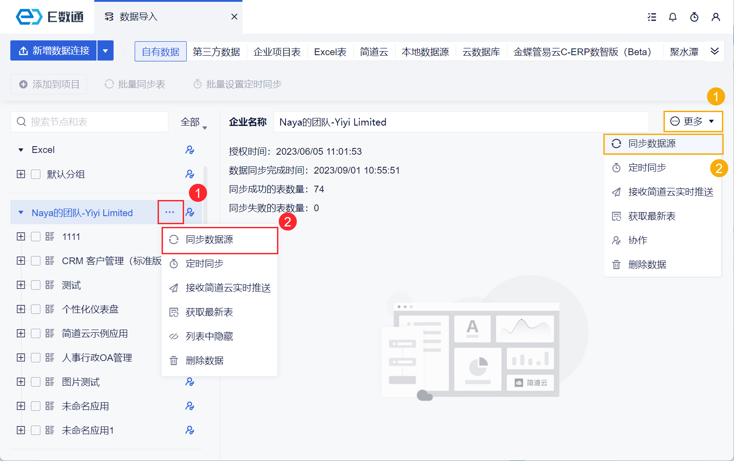The image size is (734, 461).
Task: Switch to 自有数据 tab
Action: [161, 52]
